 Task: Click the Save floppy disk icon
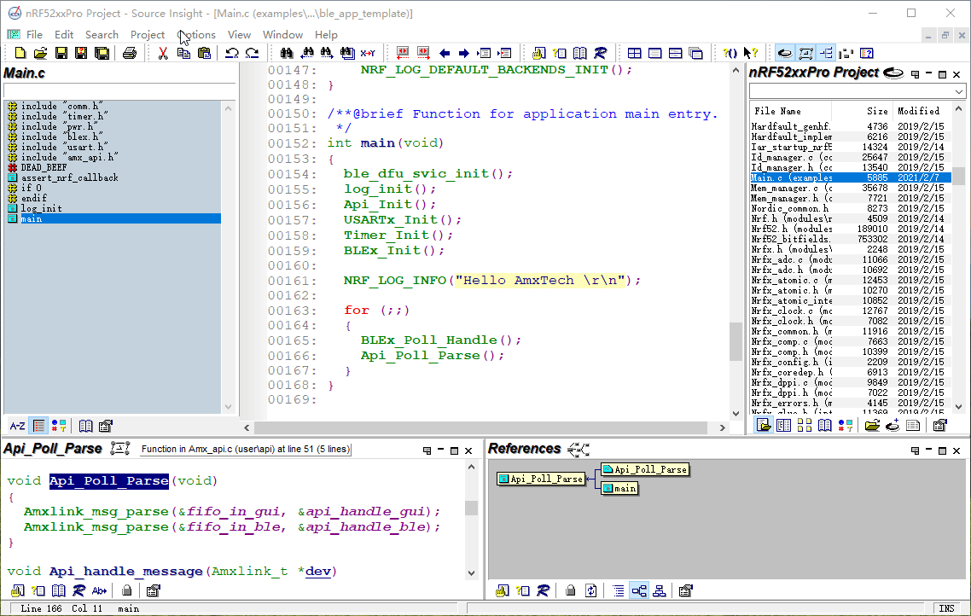61,53
